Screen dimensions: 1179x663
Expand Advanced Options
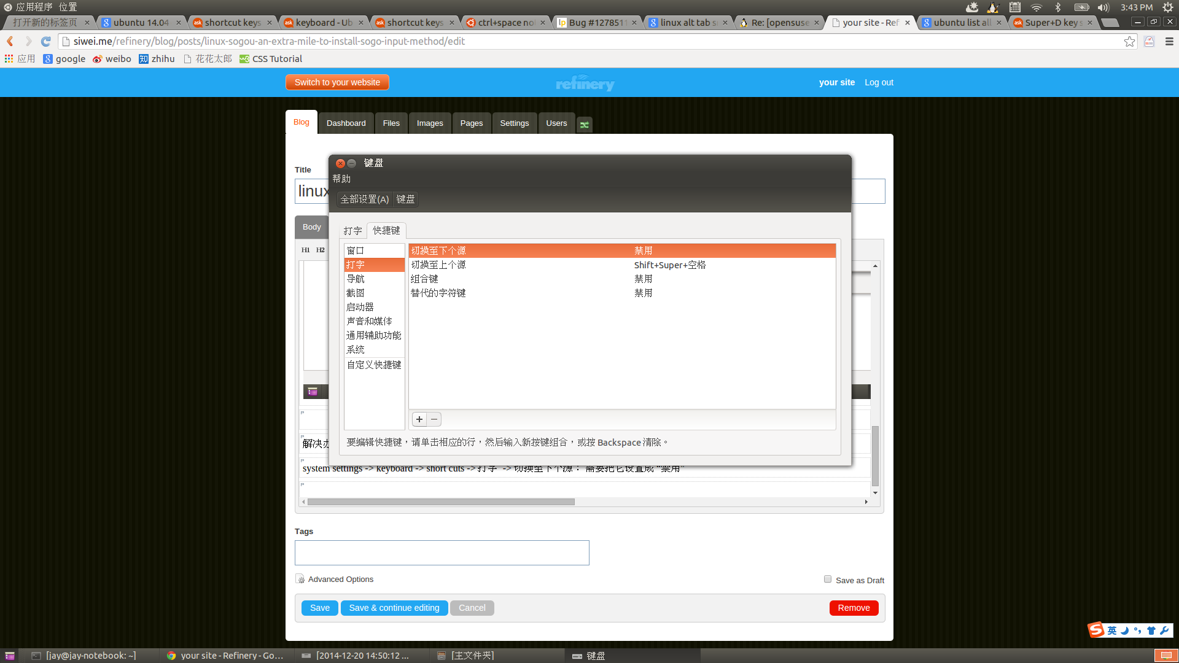coord(340,579)
